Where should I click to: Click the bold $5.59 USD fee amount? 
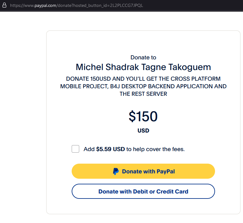coord(110,149)
